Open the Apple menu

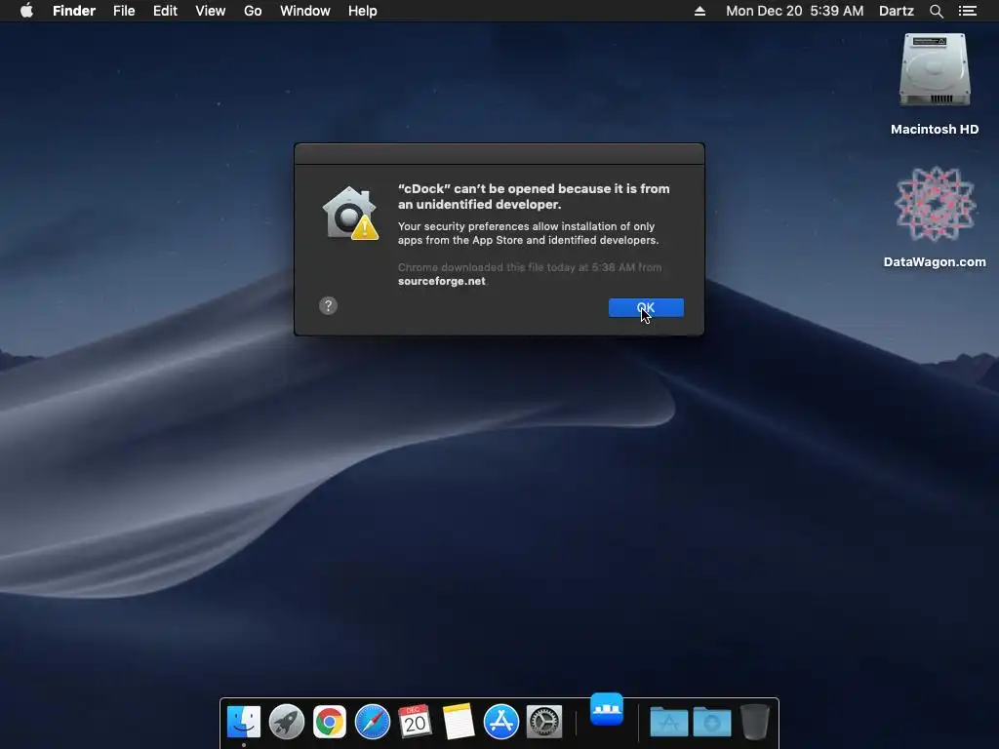(26, 11)
